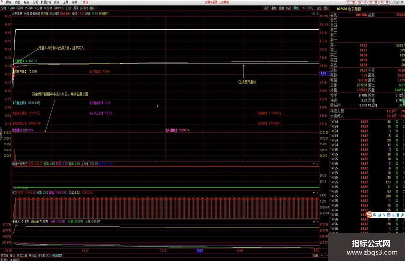
Task: Open the 报价 menu
Action: tap(26, 2)
